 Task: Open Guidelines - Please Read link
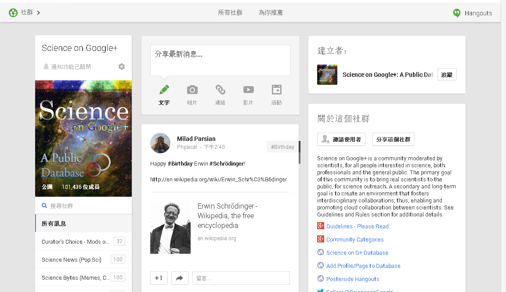[357, 227]
